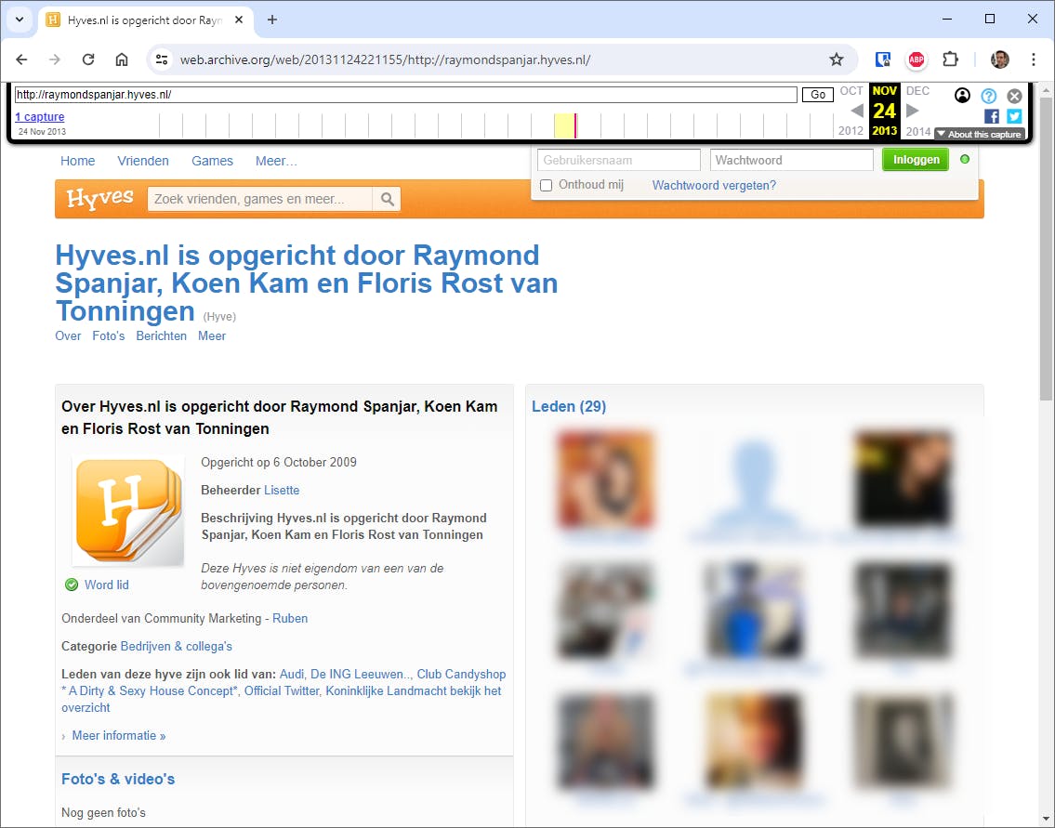Open beheerder Lisette profile link
1055x828 pixels.
(282, 490)
